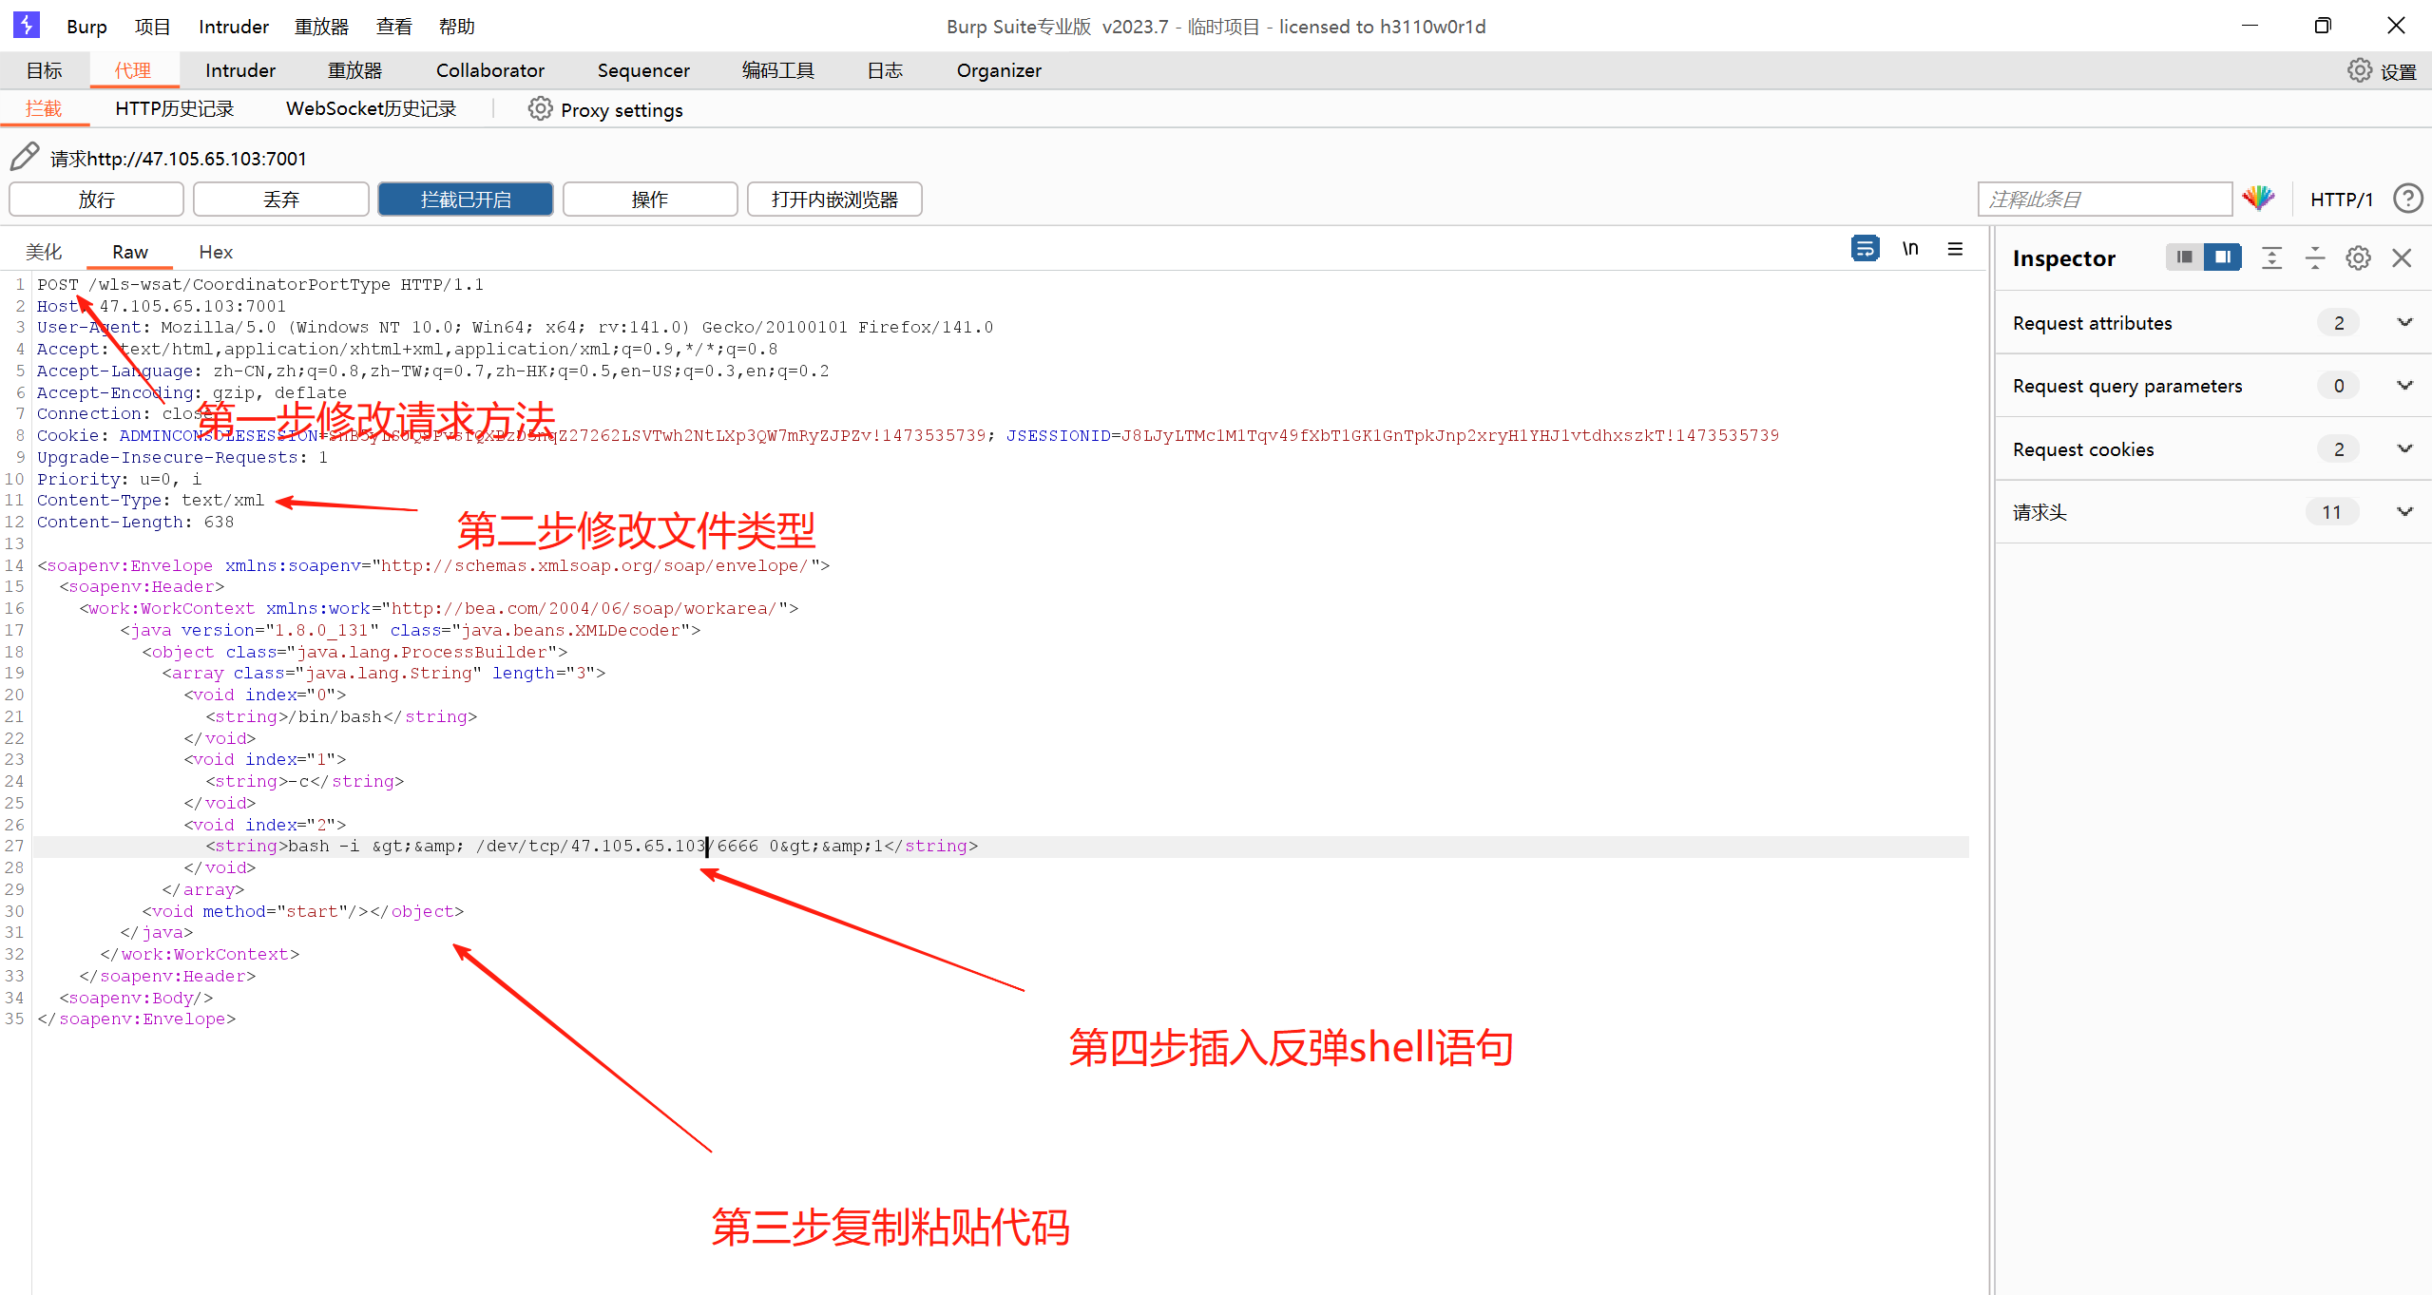Image resolution: width=2432 pixels, height=1295 pixels.
Task: Click the 请求头 count 11 badge
Action: pos(2331,512)
